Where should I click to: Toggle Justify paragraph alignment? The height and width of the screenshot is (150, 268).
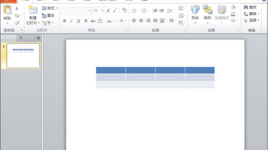pos(155,21)
